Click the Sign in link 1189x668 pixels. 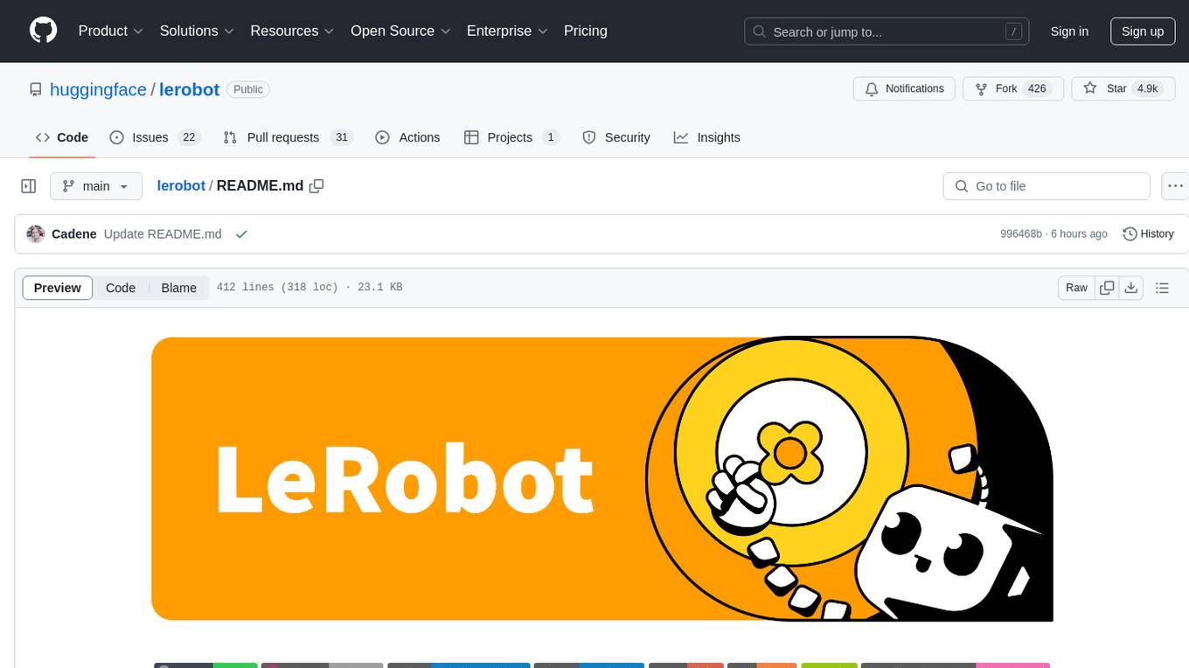coord(1069,31)
